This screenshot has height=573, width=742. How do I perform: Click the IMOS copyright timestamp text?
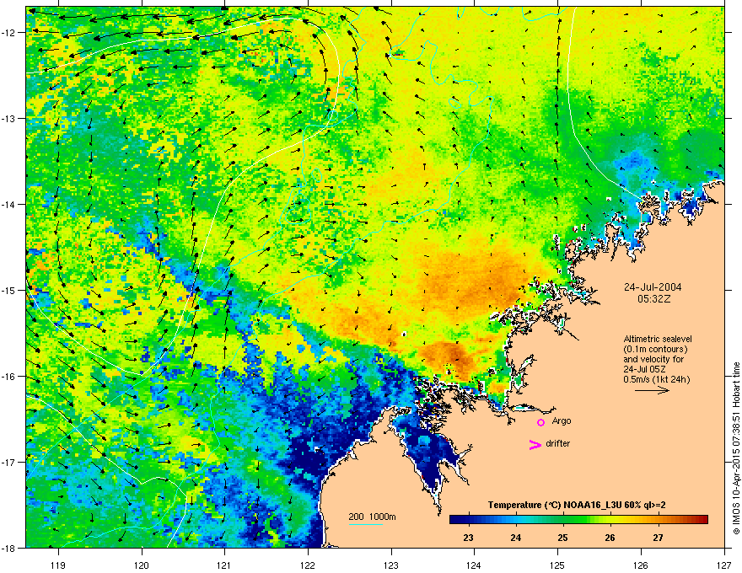[736, 448]
